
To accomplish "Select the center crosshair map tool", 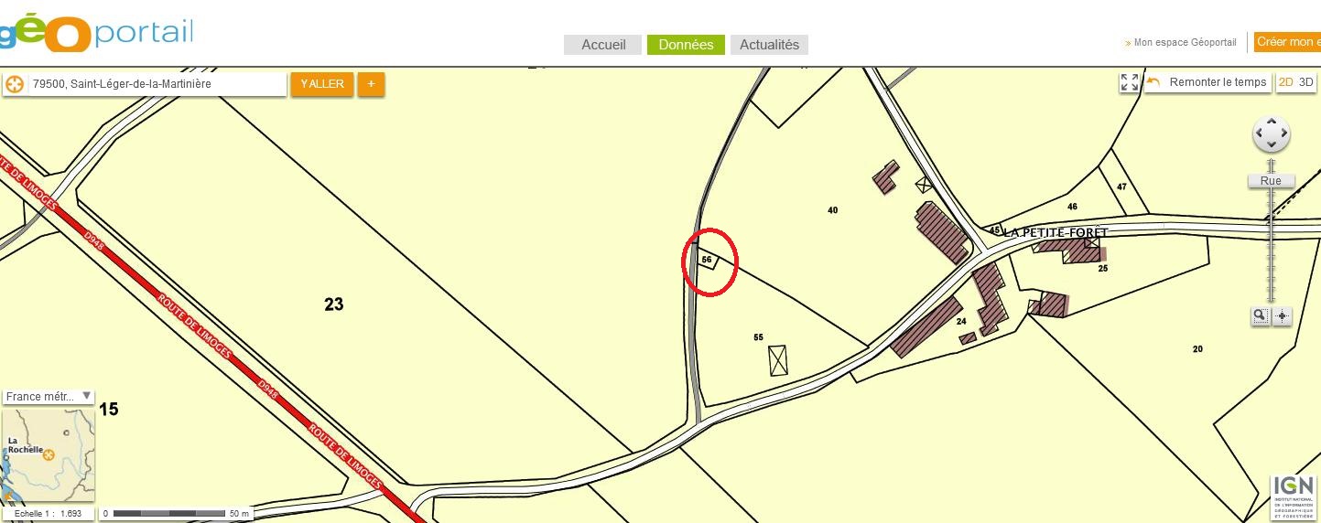I will coord(1282,315).
